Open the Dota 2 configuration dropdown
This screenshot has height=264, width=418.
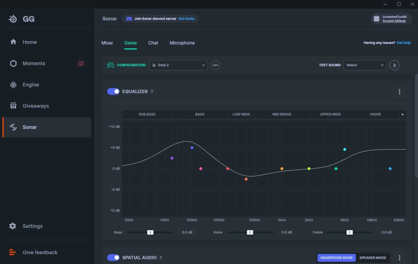178,65
